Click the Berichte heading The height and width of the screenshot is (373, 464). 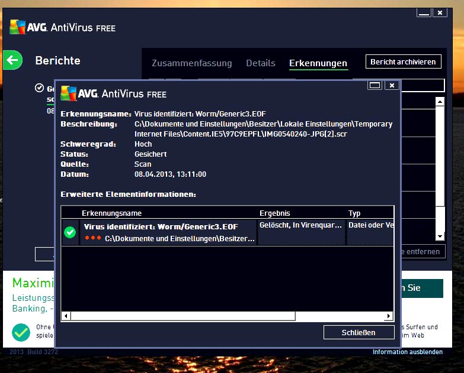point(57,60)
